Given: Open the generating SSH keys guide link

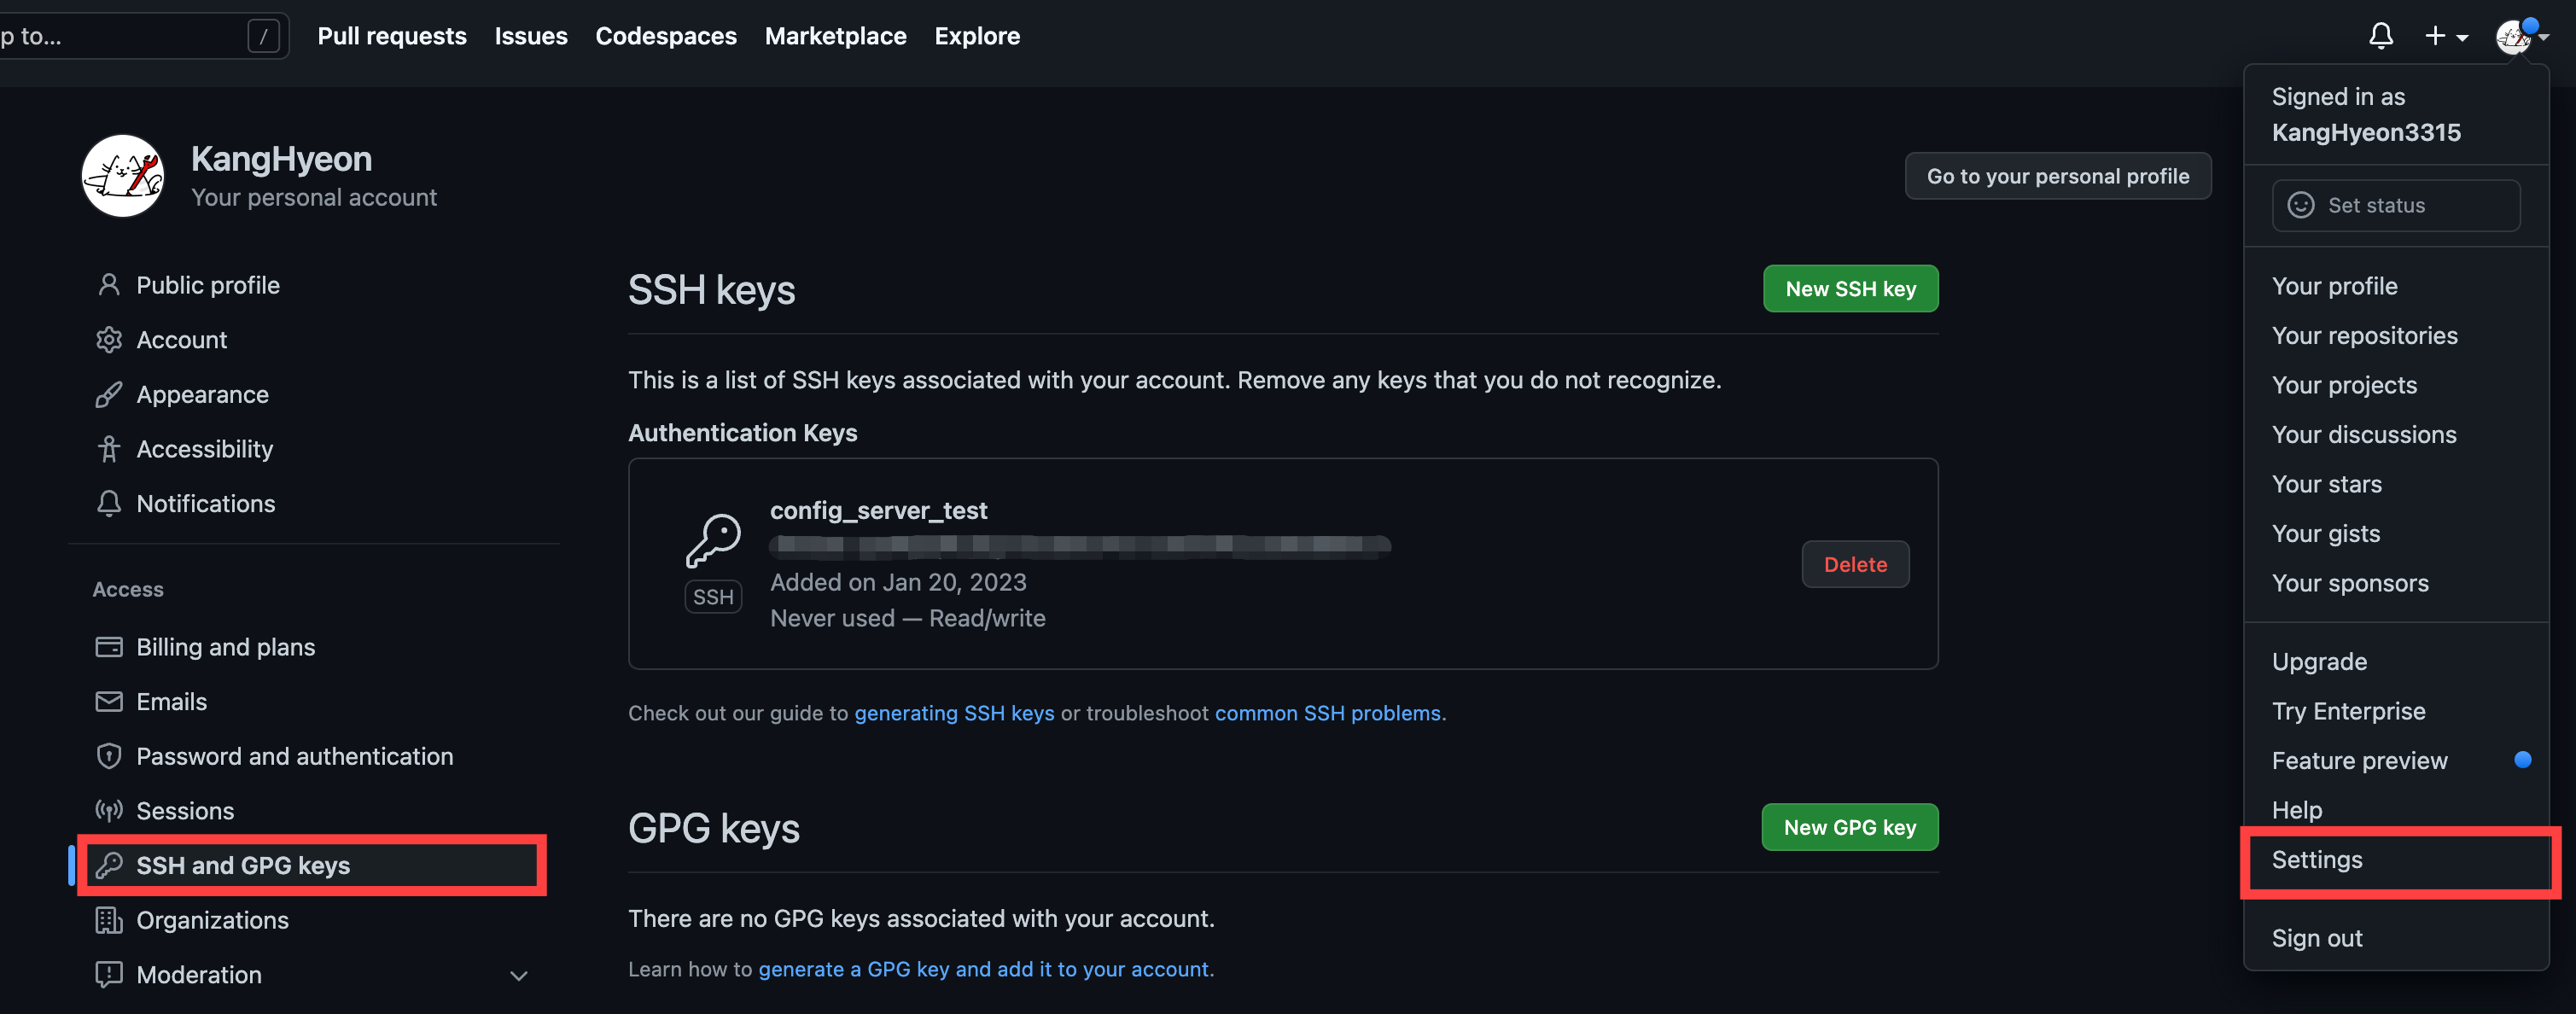Looking at the screenshot, I should pyautogui.click(x=953, y=713).
